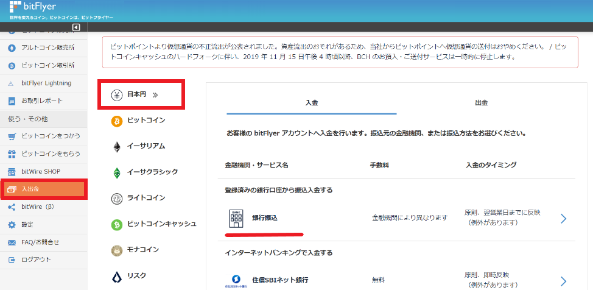The width and height of the screenshot is (593, 290).
Task: Click the envelope icon beside FAQ/お問合せ
Action: (12, 242)
